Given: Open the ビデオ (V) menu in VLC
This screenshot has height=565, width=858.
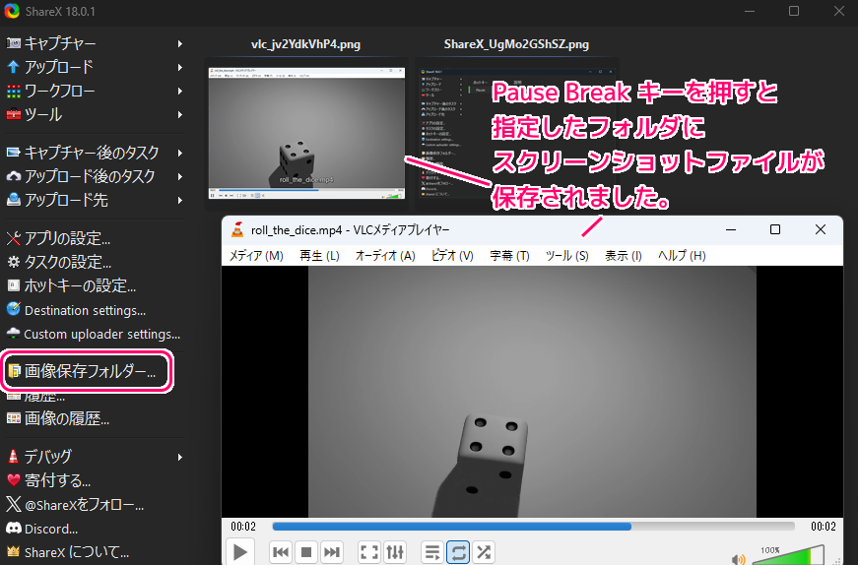Looking at the screenshot, I should 452,255.
